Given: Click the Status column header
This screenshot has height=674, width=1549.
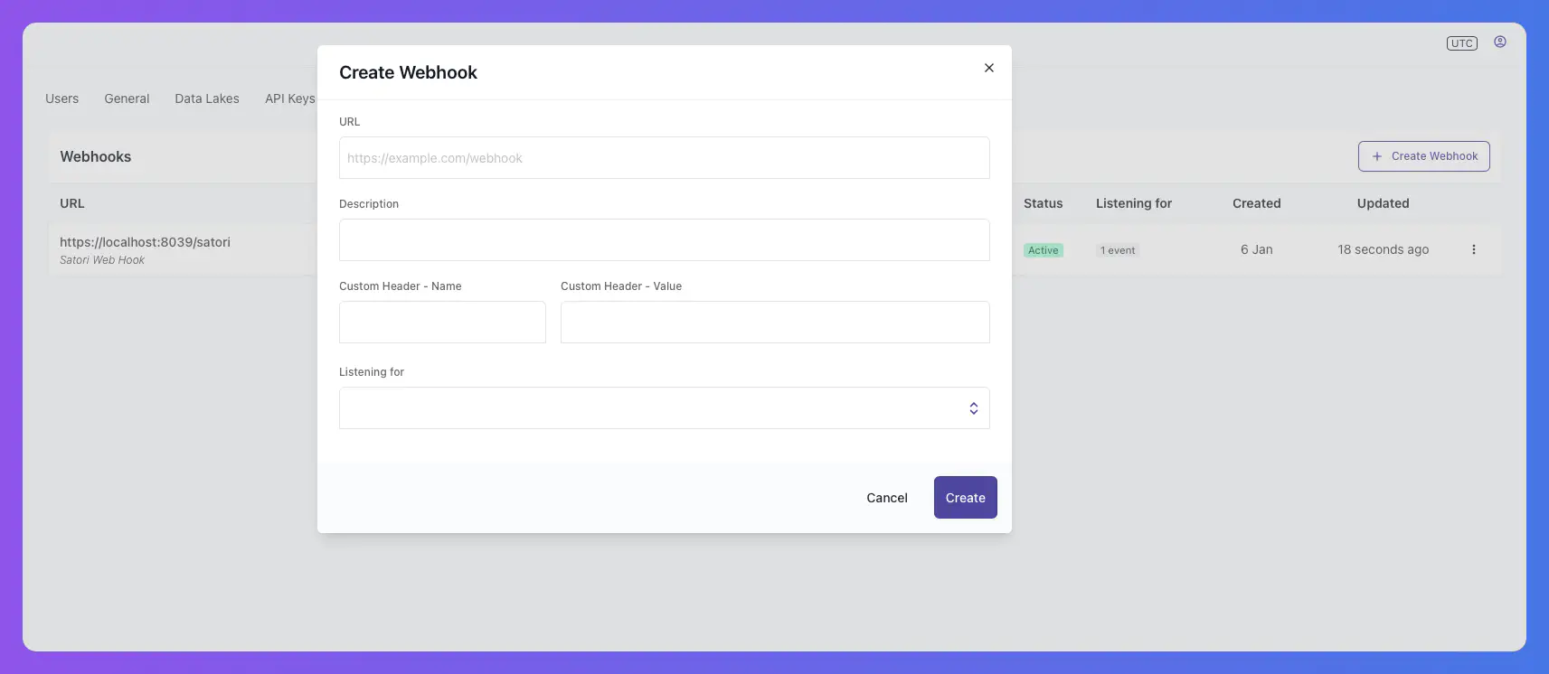Looking at the screenshot, I should click(1044, 203).
